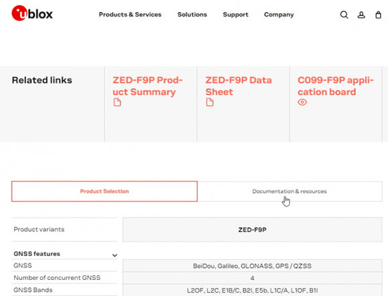Open the ZED-F9P Product Summary link
This screenshot has width=388, height=296.
pyautogui.click(x=147, y=86)
